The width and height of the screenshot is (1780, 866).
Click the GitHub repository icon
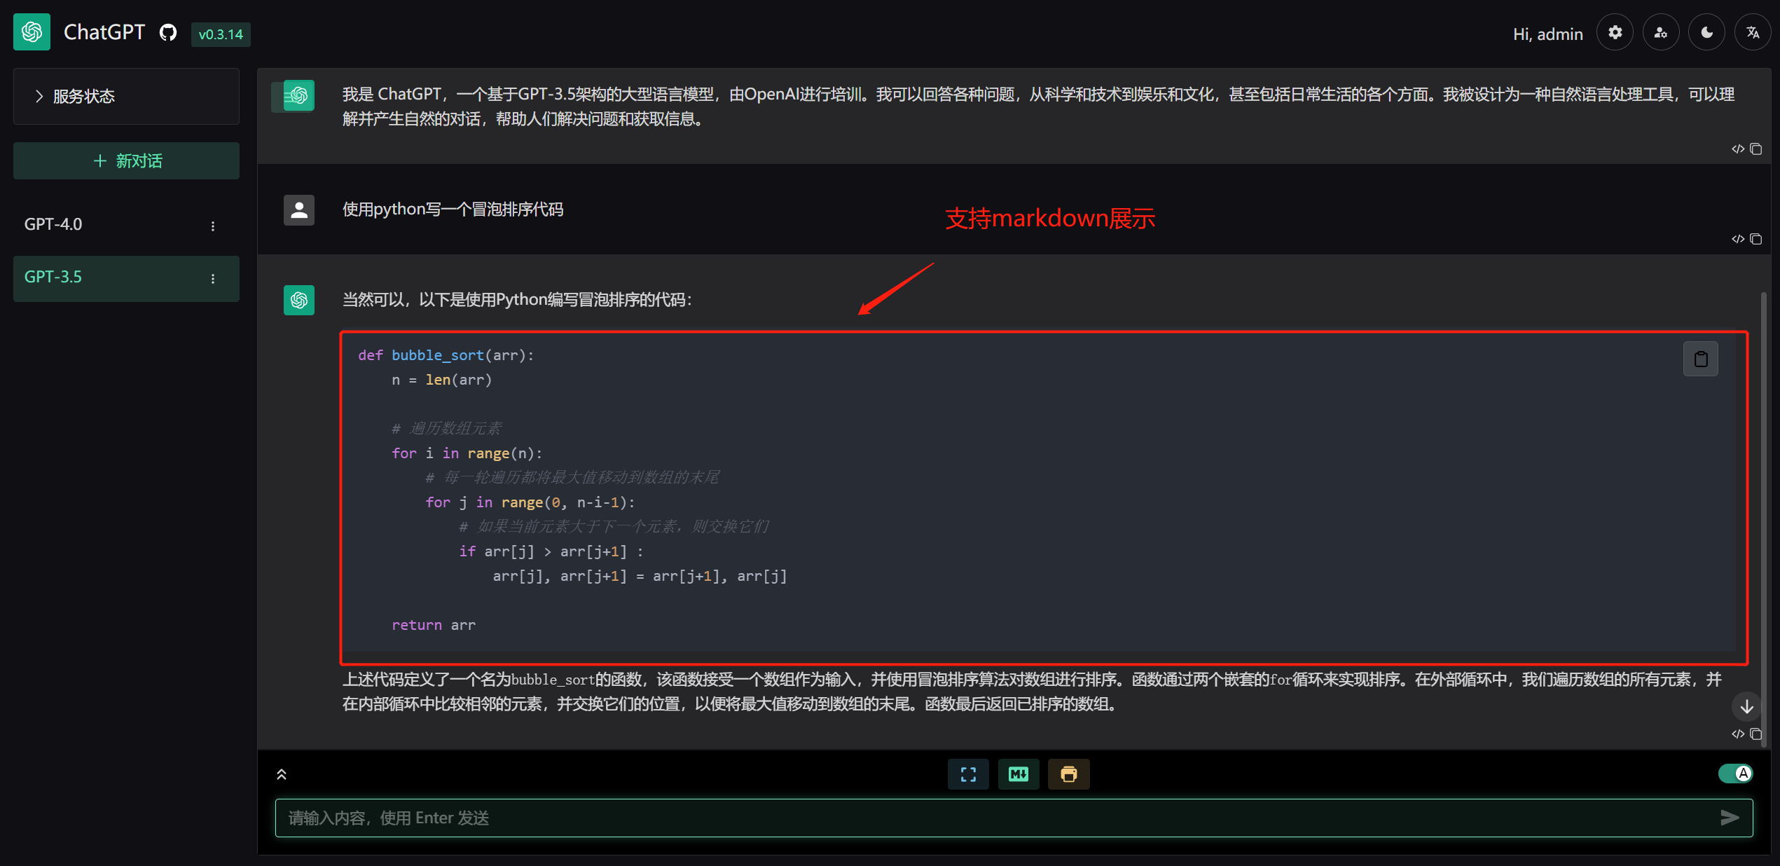coord(167,32)
